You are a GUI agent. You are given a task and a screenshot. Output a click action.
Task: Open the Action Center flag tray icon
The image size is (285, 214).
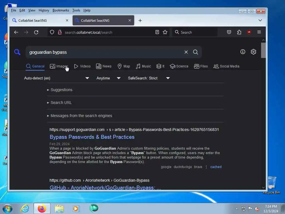[x=250, y=209]
